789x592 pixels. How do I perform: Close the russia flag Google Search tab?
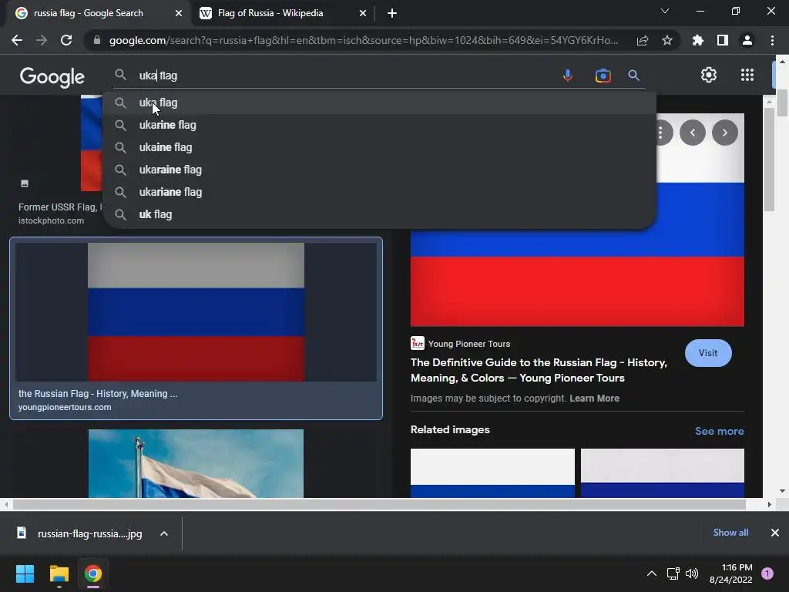coord(179,13)
